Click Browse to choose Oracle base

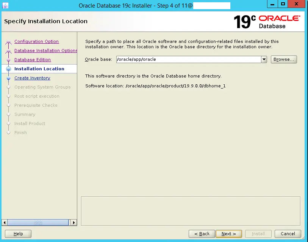pos(284,59)
